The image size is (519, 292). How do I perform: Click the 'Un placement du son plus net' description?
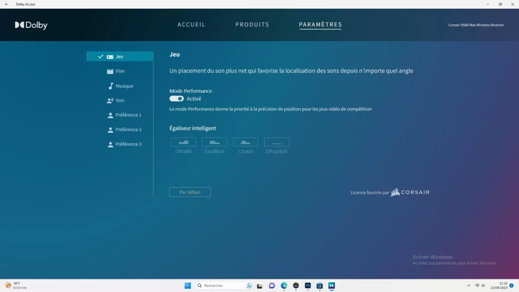click(x=291, y=70)
